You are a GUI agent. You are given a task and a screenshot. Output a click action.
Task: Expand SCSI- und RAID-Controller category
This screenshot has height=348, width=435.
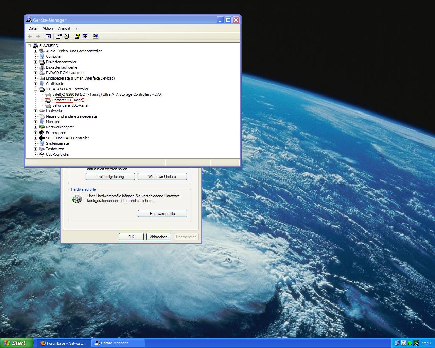pyautogui.click(x=35, y=138)
